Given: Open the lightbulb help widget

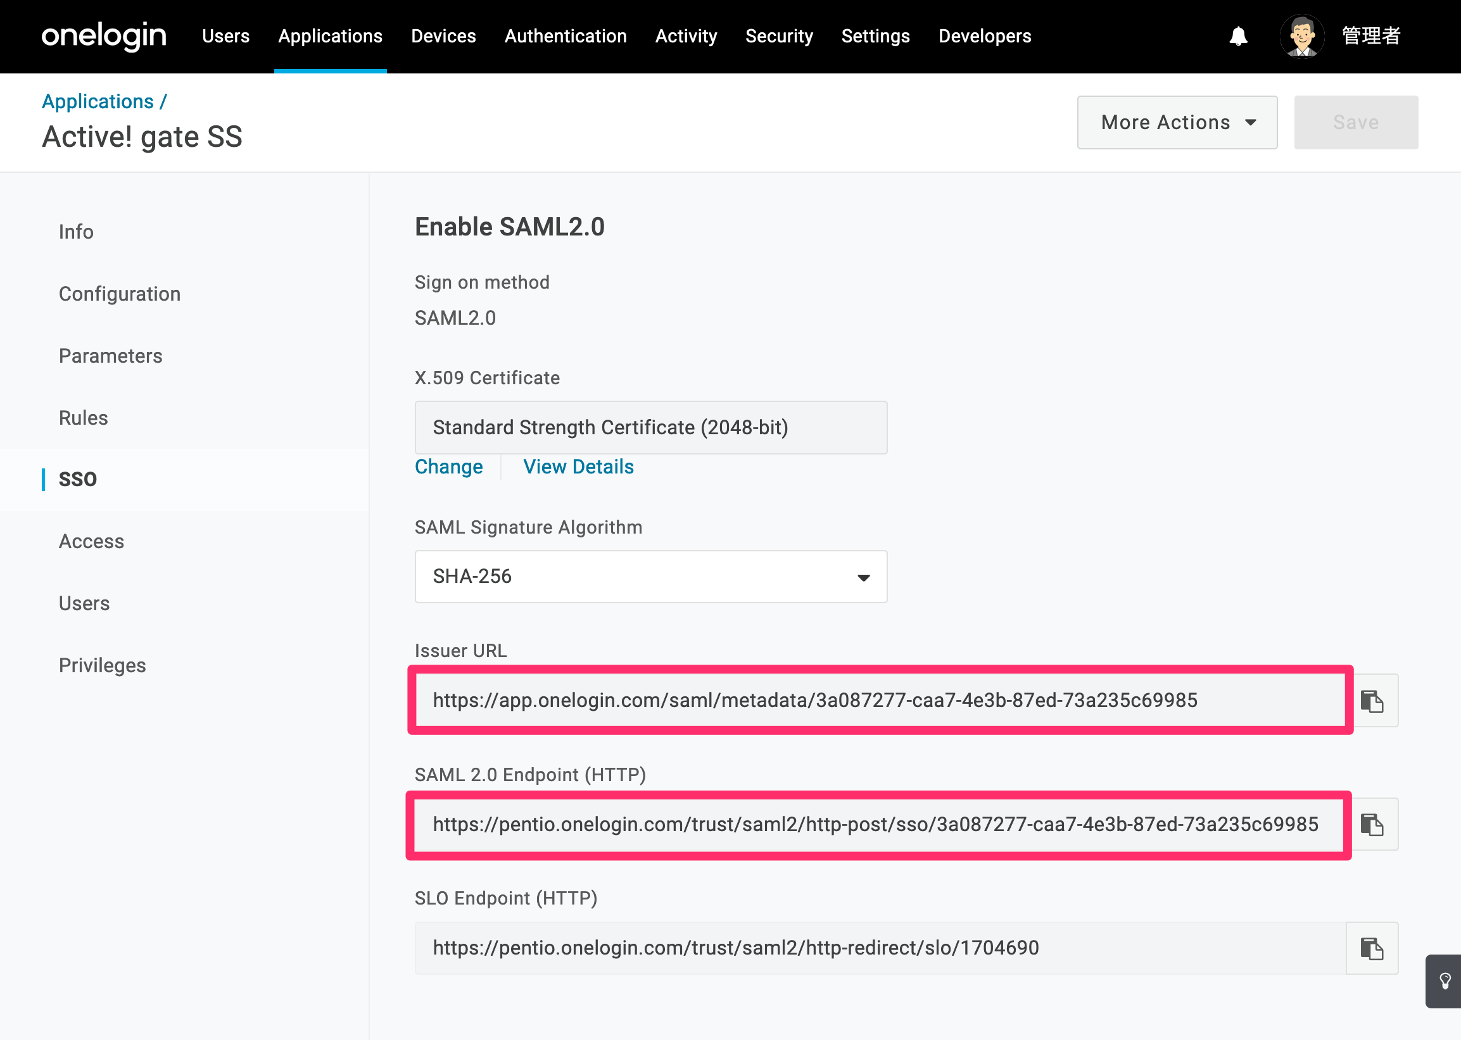Looking at the screenshot, I should [x=1444, y=981].
